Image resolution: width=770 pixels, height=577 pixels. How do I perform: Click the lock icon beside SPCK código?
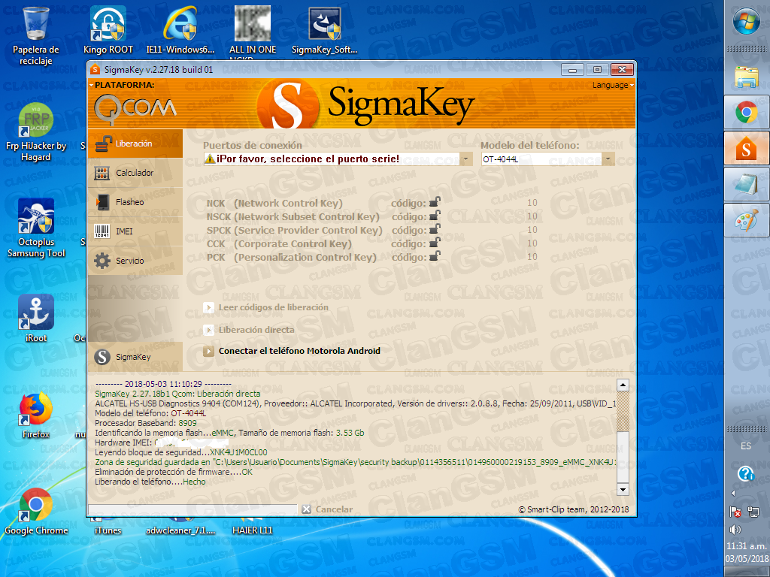click(435, 230)
